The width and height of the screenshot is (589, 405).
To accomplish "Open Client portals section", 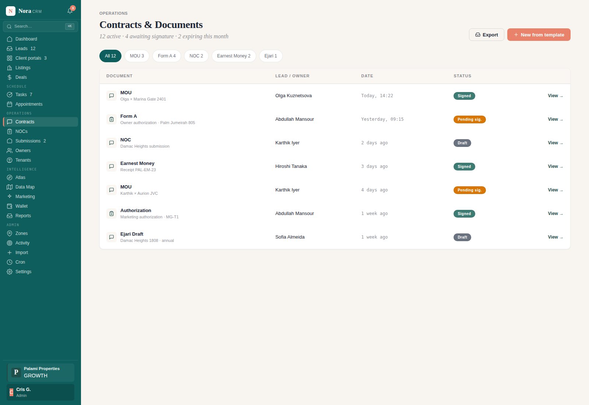I will (x=40, y=58).
